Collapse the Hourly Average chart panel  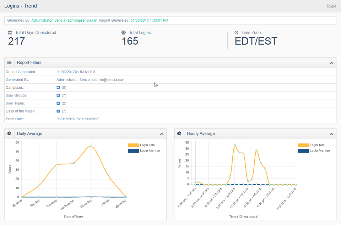click(331, 134)
